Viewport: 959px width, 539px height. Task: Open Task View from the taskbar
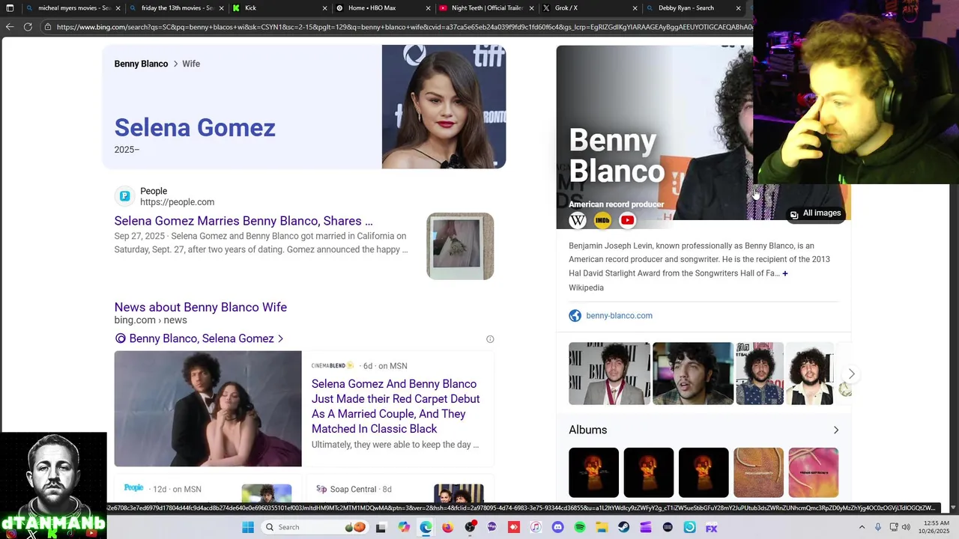(381, 527)
